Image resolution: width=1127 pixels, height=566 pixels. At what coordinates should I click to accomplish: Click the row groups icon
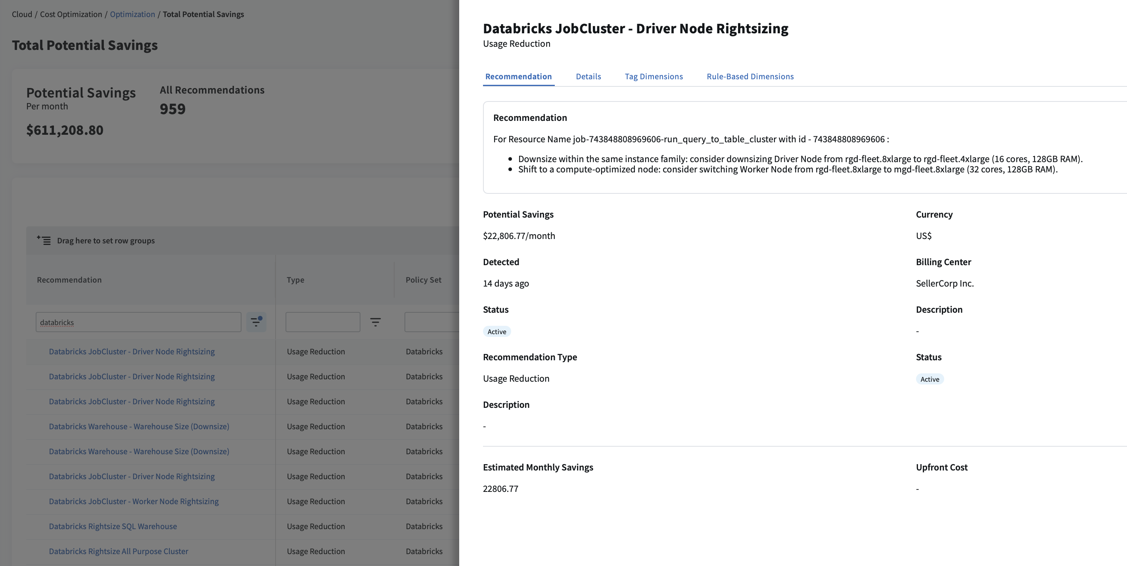pos(43,240)
